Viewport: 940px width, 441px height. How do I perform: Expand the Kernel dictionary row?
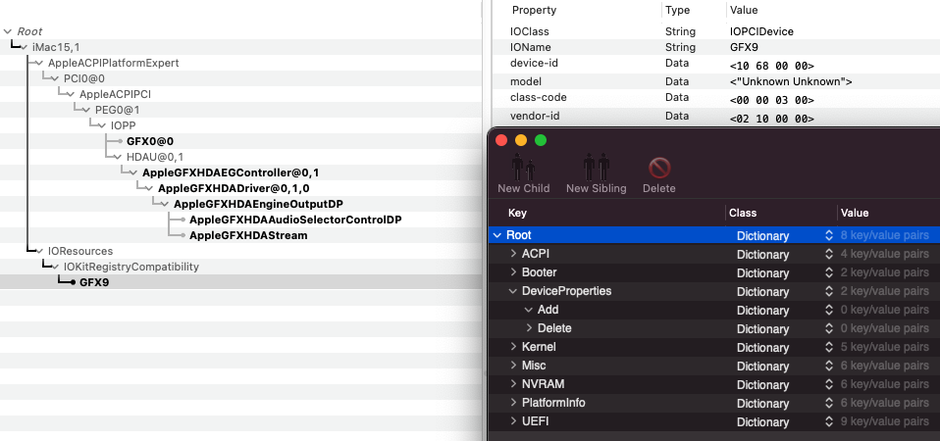click(x=513, y=347)
